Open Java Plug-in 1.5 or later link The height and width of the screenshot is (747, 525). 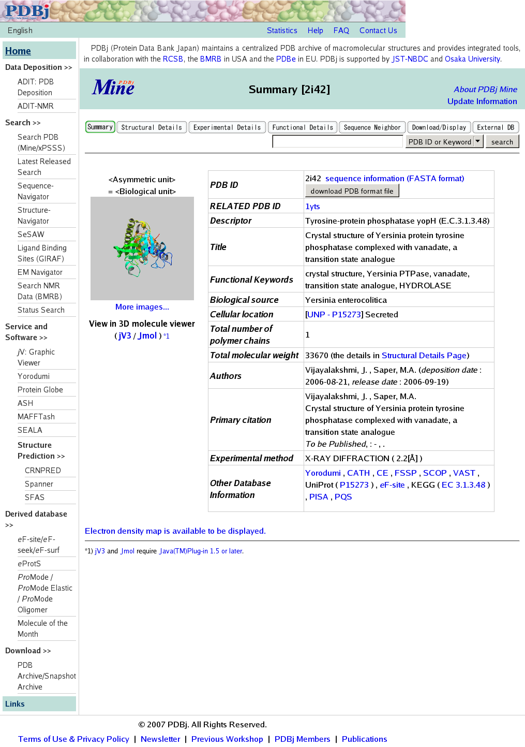click(x=201, y=551)
